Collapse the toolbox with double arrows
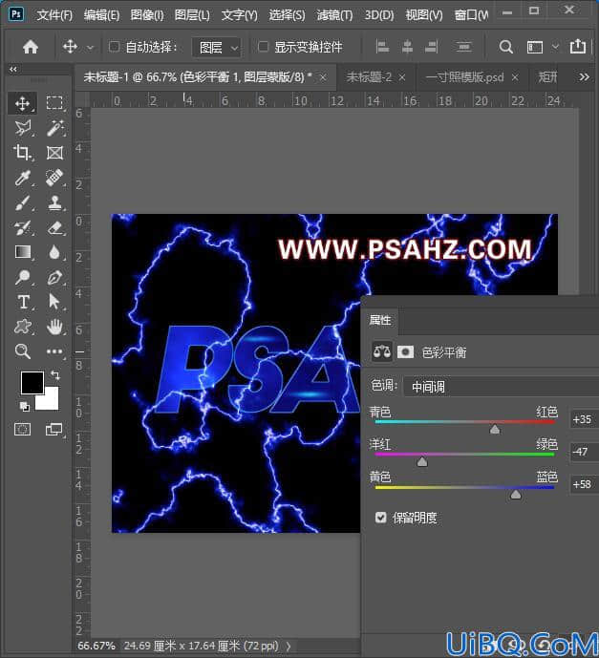 [13, 69]
